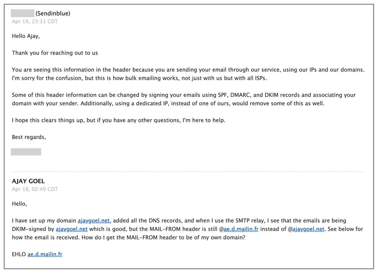Click the 'EHLO' text at the bottom
The image size is (379, 273).
(x=19, y=254)
